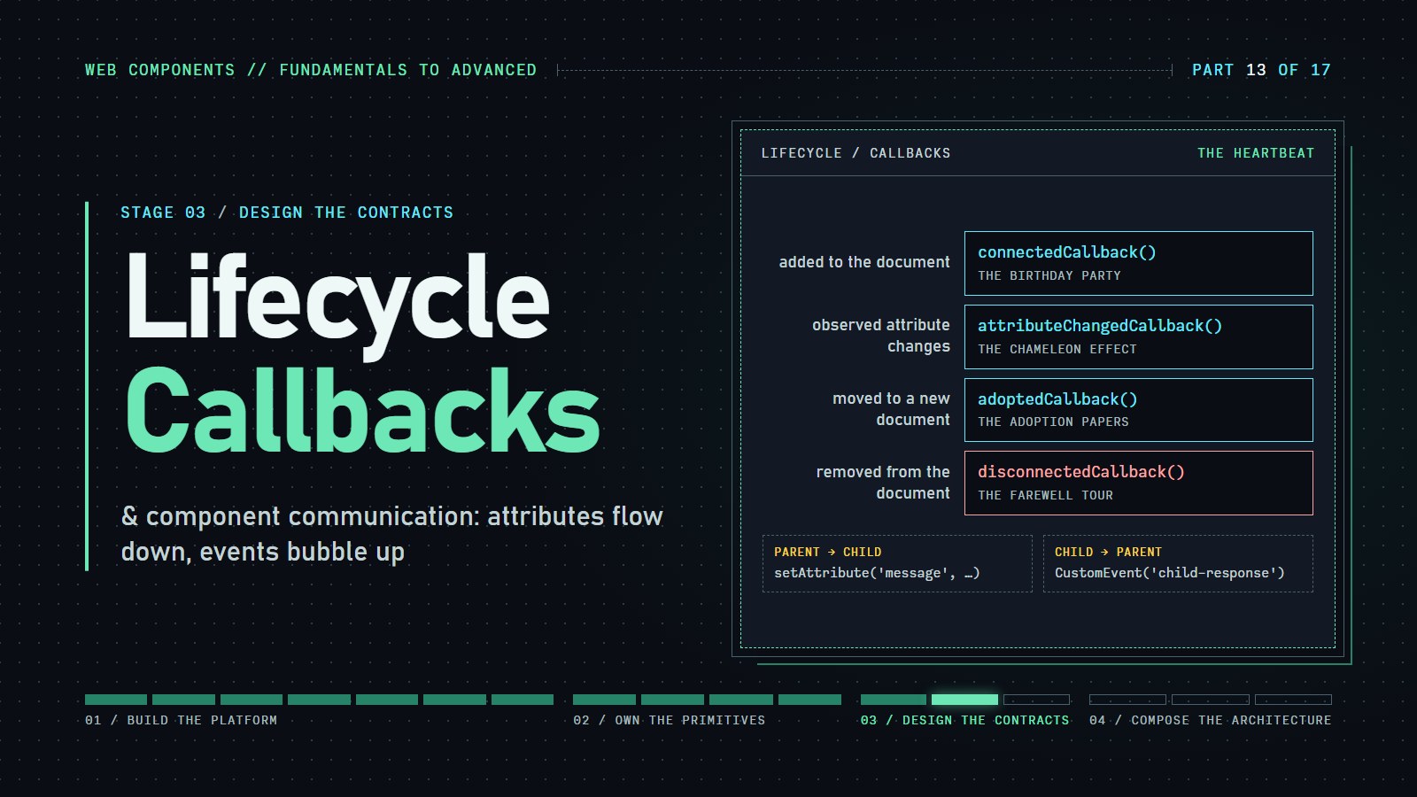Viewport: 1417px width, 797px height.
Task: Click the bright current progress segment
Action: pyautogui.click(x=964, y=700)
